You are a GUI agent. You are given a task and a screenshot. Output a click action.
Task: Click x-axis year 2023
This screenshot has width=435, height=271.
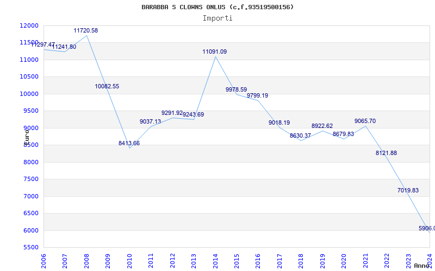(x=408, y=261)
